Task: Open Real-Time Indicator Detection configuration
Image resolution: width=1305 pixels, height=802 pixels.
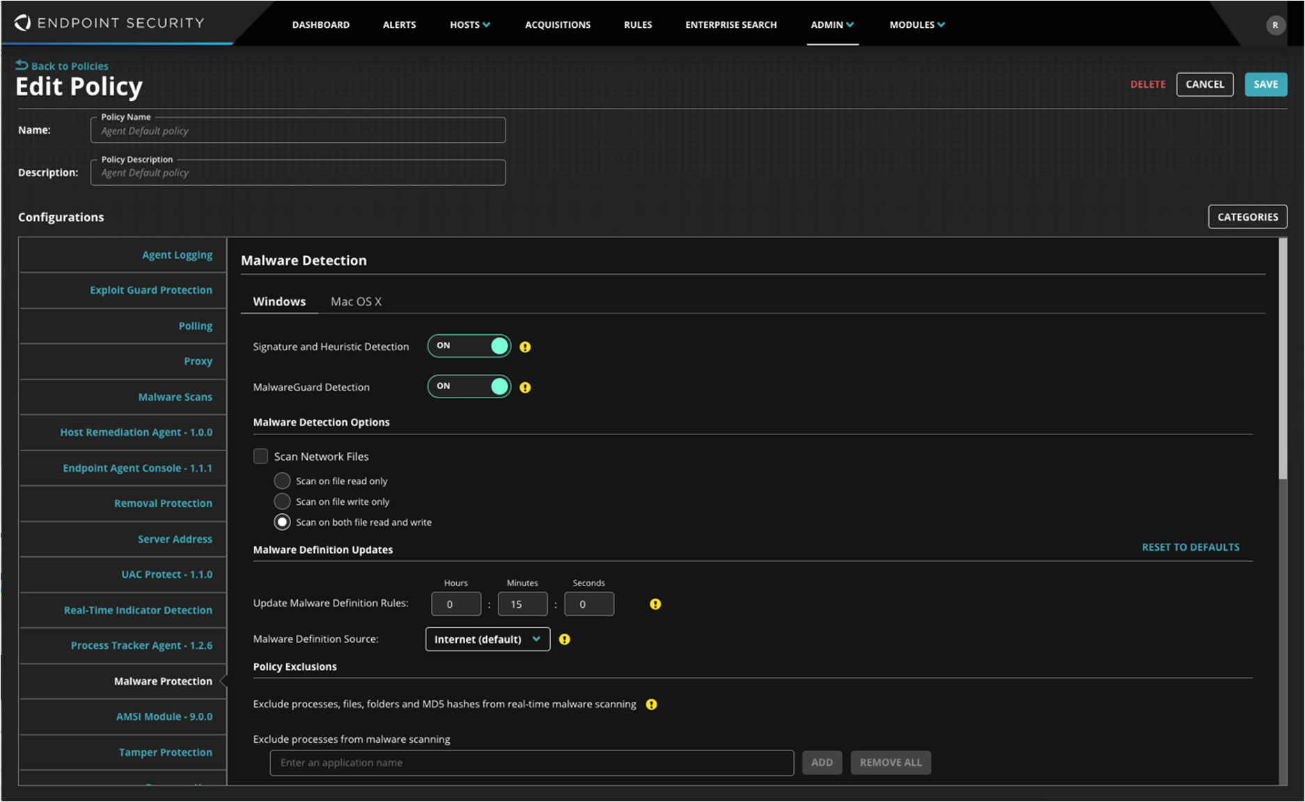Action: tap(123, 610)
